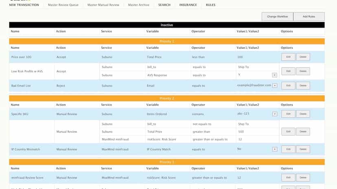The image size is (337, 189).
Task: Expand the IP Country Match No dropdown
Action: 275,149
